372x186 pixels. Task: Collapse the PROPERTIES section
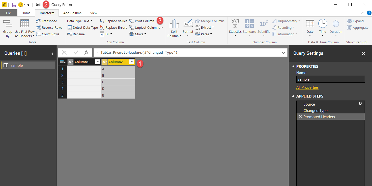[293, 67]
